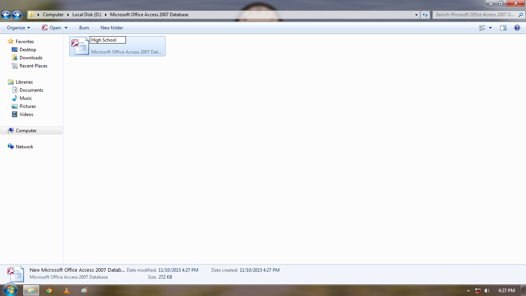The height and width of the screenshot is (296, 526).
Task: Change the view with the views icon
Action: coord(482,28)
